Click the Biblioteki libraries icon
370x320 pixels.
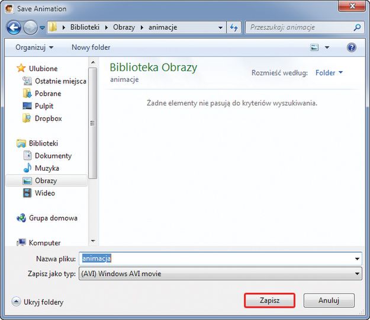point(21,143)
